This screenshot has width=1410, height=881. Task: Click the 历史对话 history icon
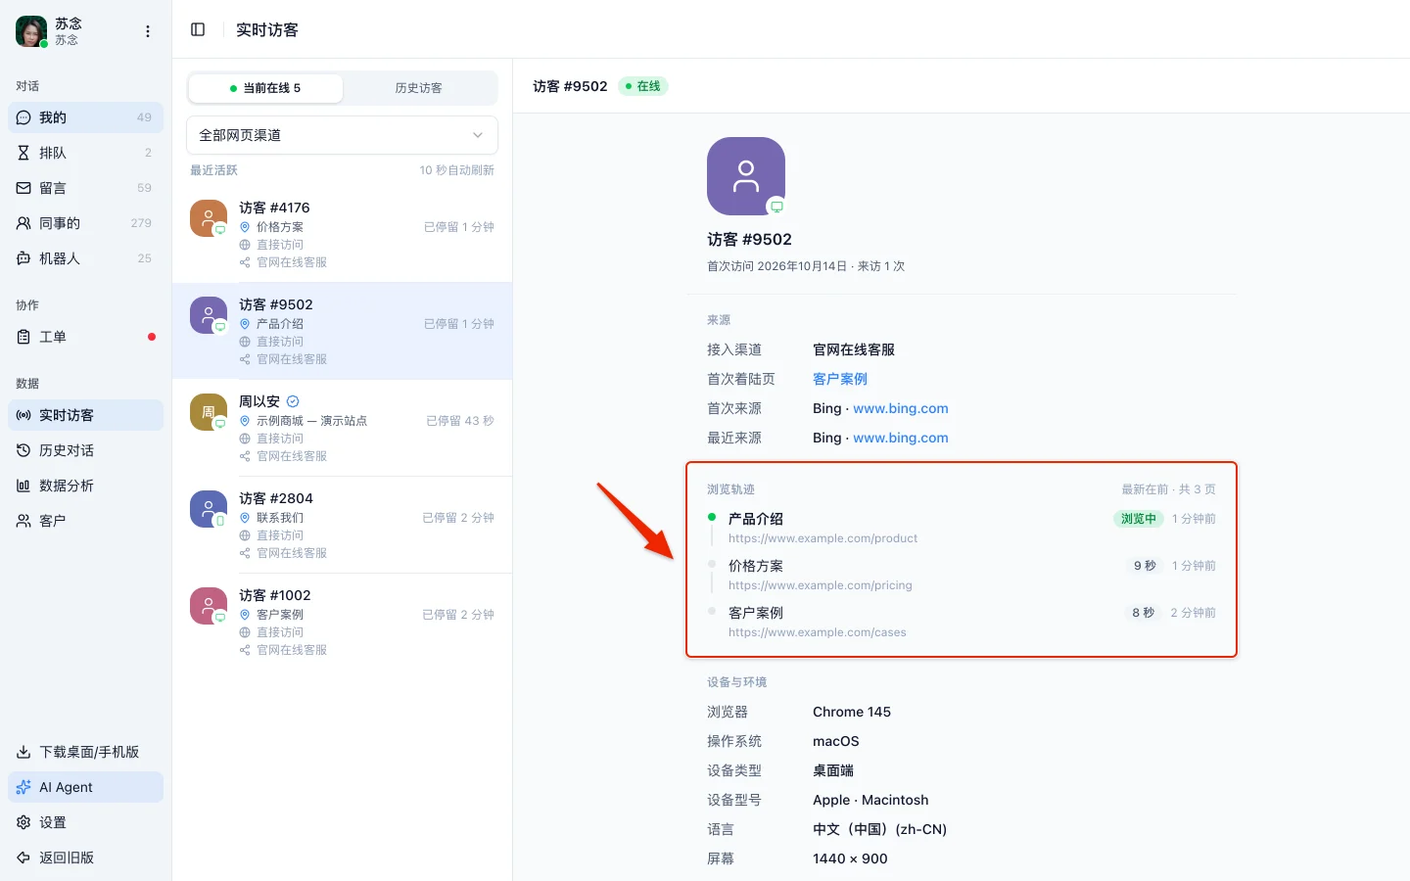click(23, 450)
